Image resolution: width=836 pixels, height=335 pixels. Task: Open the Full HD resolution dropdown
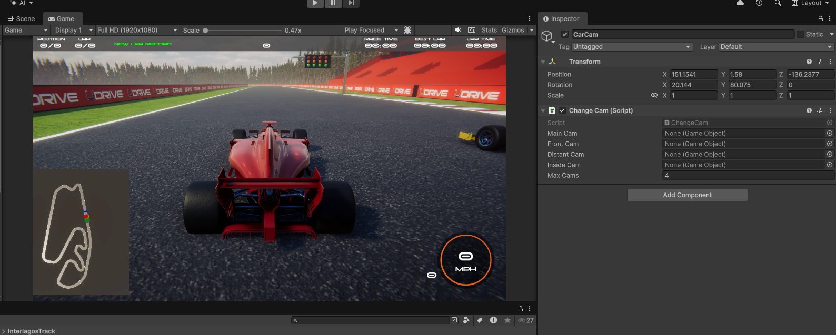tap(137, 31)
